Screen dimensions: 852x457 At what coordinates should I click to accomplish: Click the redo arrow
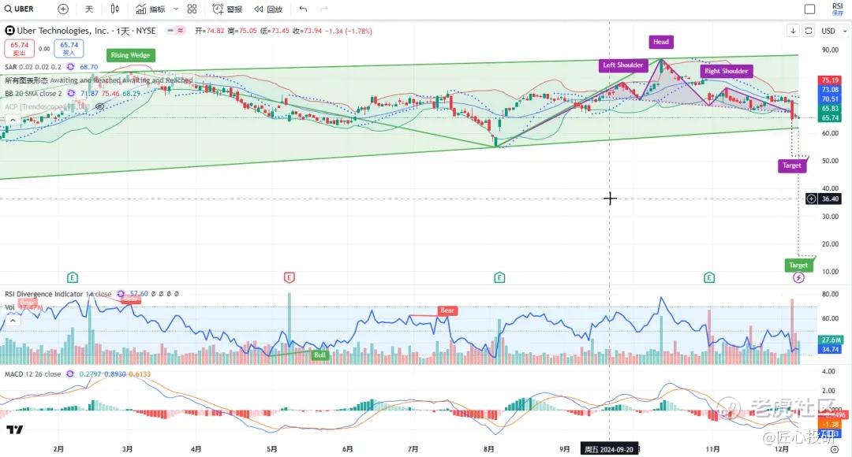tap(324, 9)
